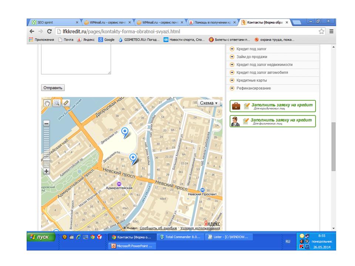This screenshot has height=266, width=355.
Task: Activate the magnifier zoom-selection map tool
Action: [57, 103]
